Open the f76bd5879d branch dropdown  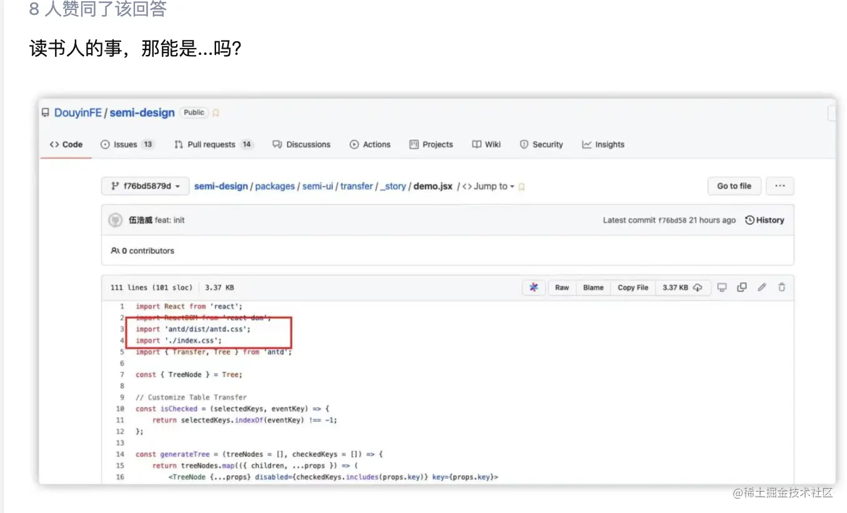click(145, 186)
